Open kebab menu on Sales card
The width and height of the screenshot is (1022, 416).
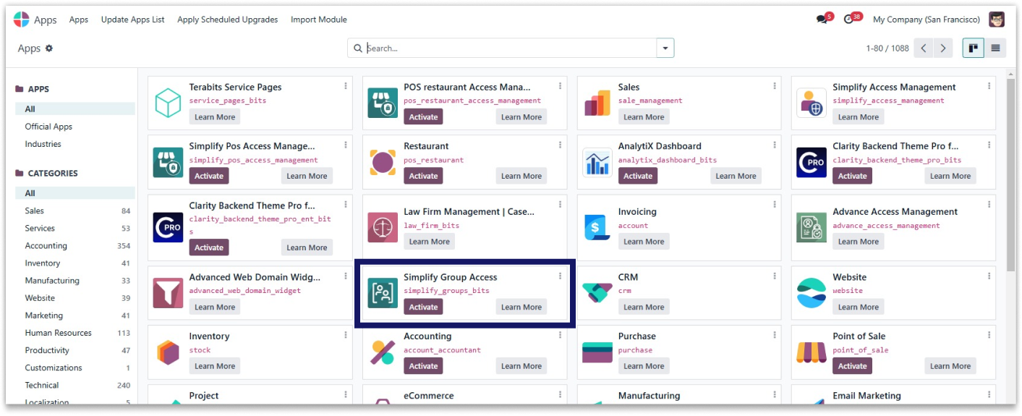(x=775, y=86)
